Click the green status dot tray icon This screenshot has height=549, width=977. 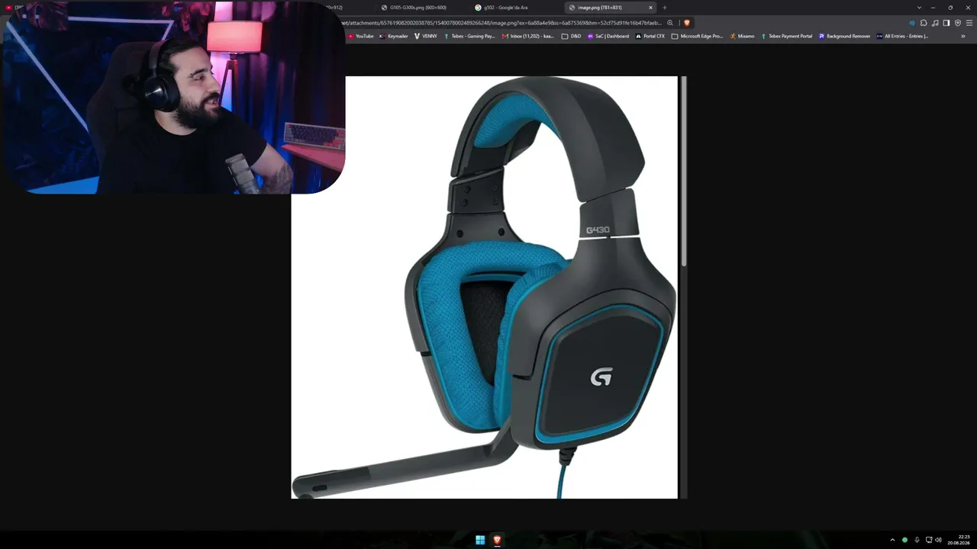pos(905,540)
